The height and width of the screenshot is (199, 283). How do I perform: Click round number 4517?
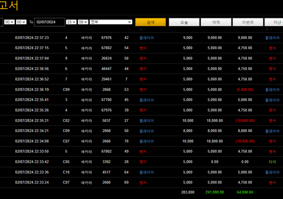[106, 172]
